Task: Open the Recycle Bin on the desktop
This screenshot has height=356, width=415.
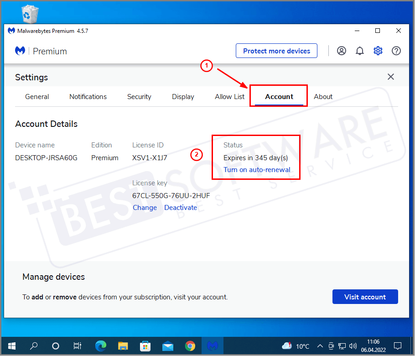Action: click(29, 13)
